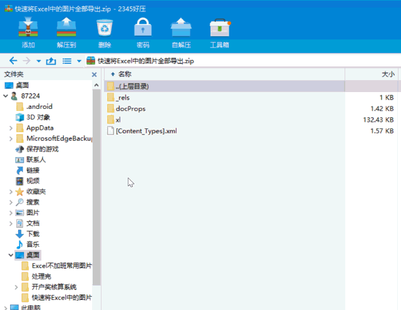The width and height of the screenshot is (401, 310).
Task: Click the 添加 (Add) toolbar icon
Action: pos(28,28)
